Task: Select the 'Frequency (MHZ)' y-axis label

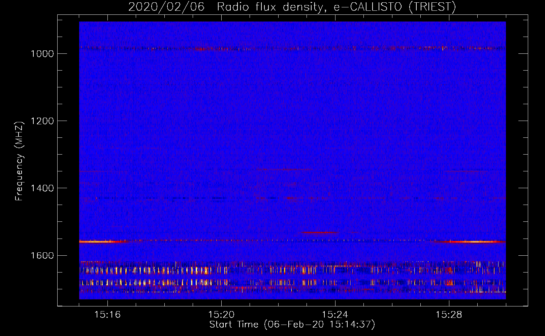Action: pos(19,161)
